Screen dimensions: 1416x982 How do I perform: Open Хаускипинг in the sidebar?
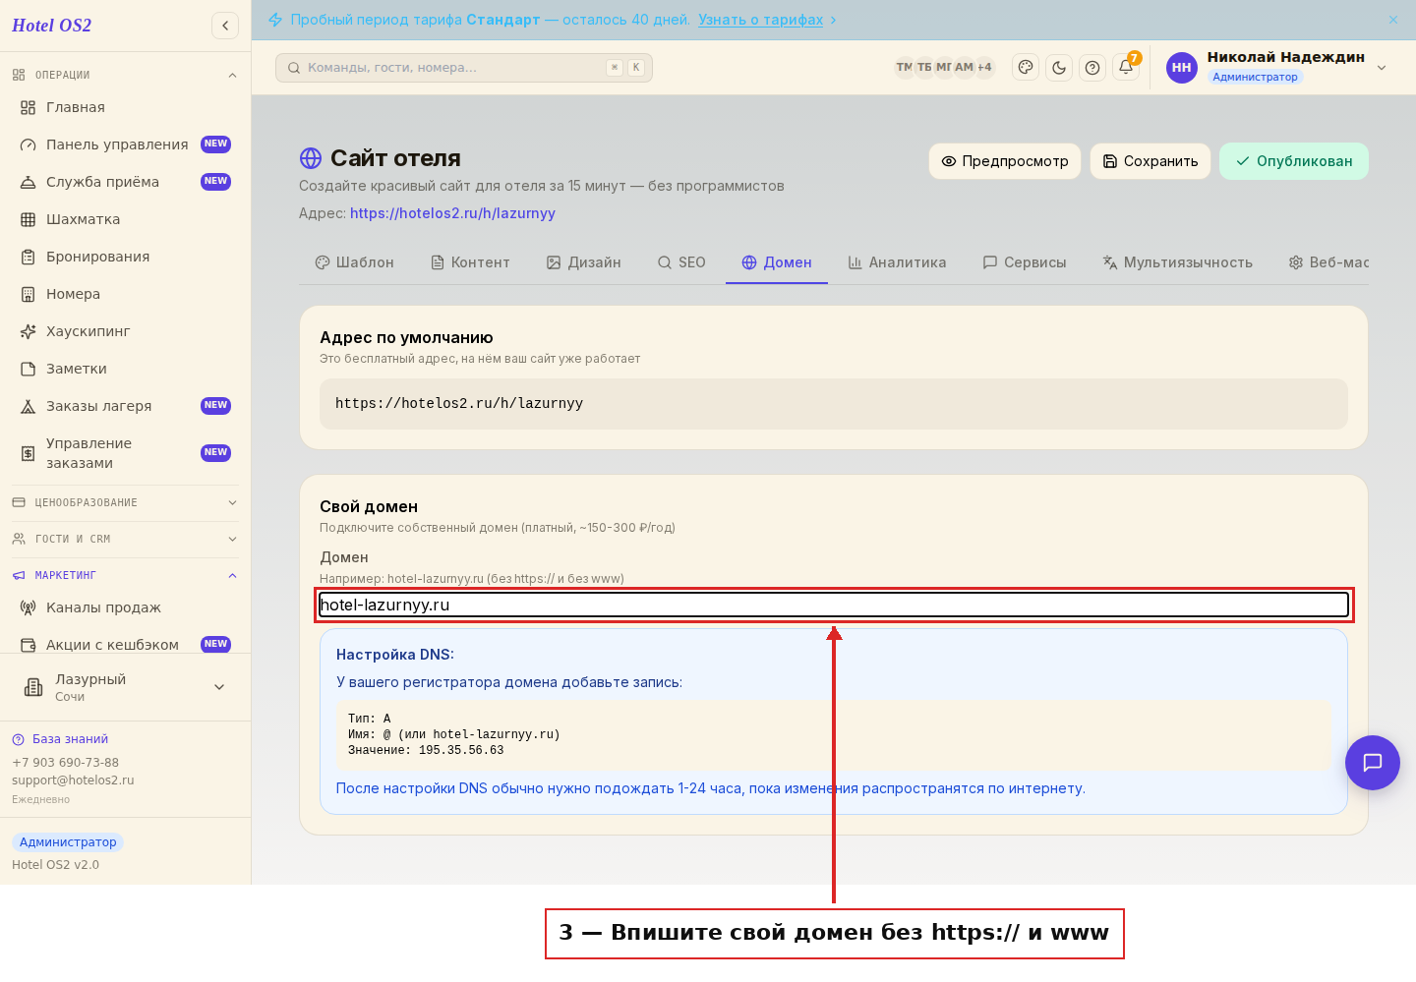[125, 331]
